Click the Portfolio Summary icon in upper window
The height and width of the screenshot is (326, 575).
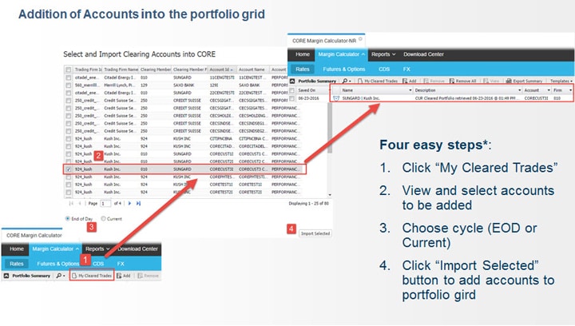click(293, 81)
